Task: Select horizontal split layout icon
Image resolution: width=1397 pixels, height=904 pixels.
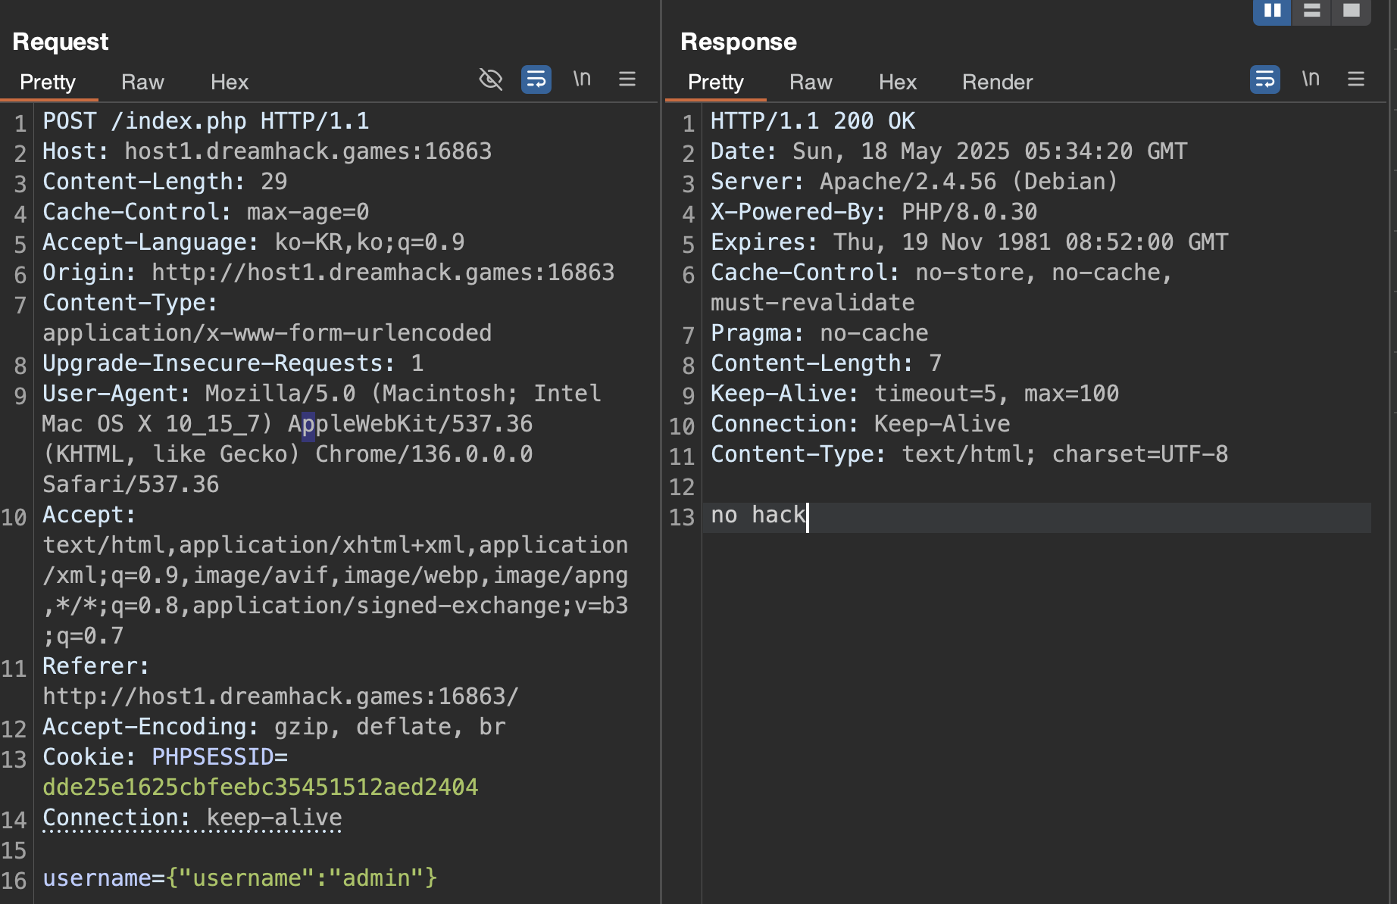Action: click(1312, 11)
